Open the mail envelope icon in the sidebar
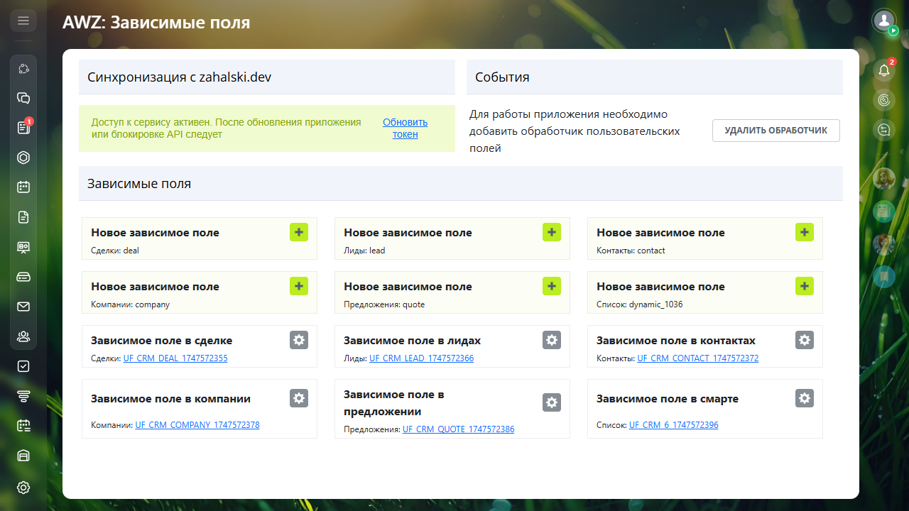The width and height of the screenshot is (909, 511). 23,307
